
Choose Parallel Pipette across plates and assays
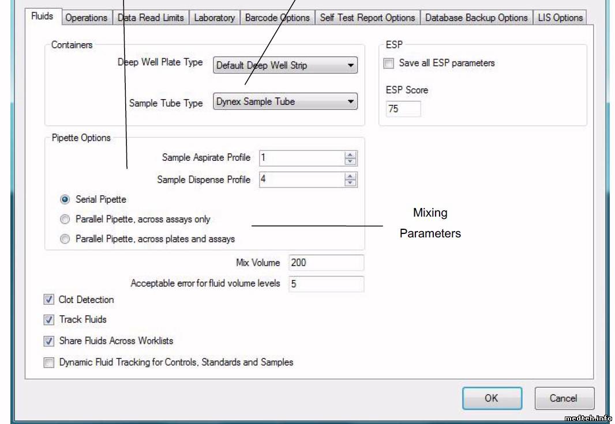point(65,239)
